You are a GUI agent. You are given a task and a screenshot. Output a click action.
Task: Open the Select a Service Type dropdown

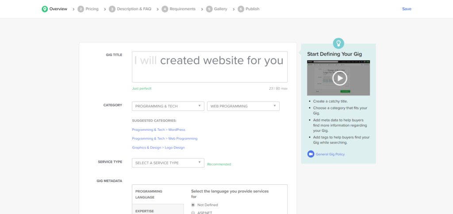(x=168, y=163)
